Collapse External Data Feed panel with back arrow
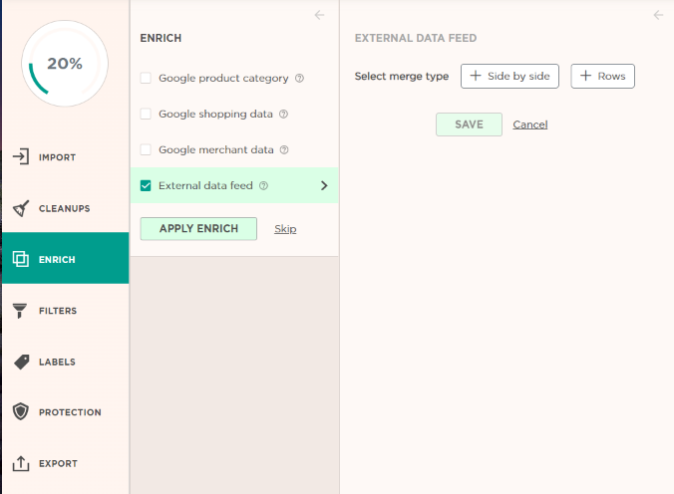The height and width of the screenshot is (494, 674). tap(658, 15)
